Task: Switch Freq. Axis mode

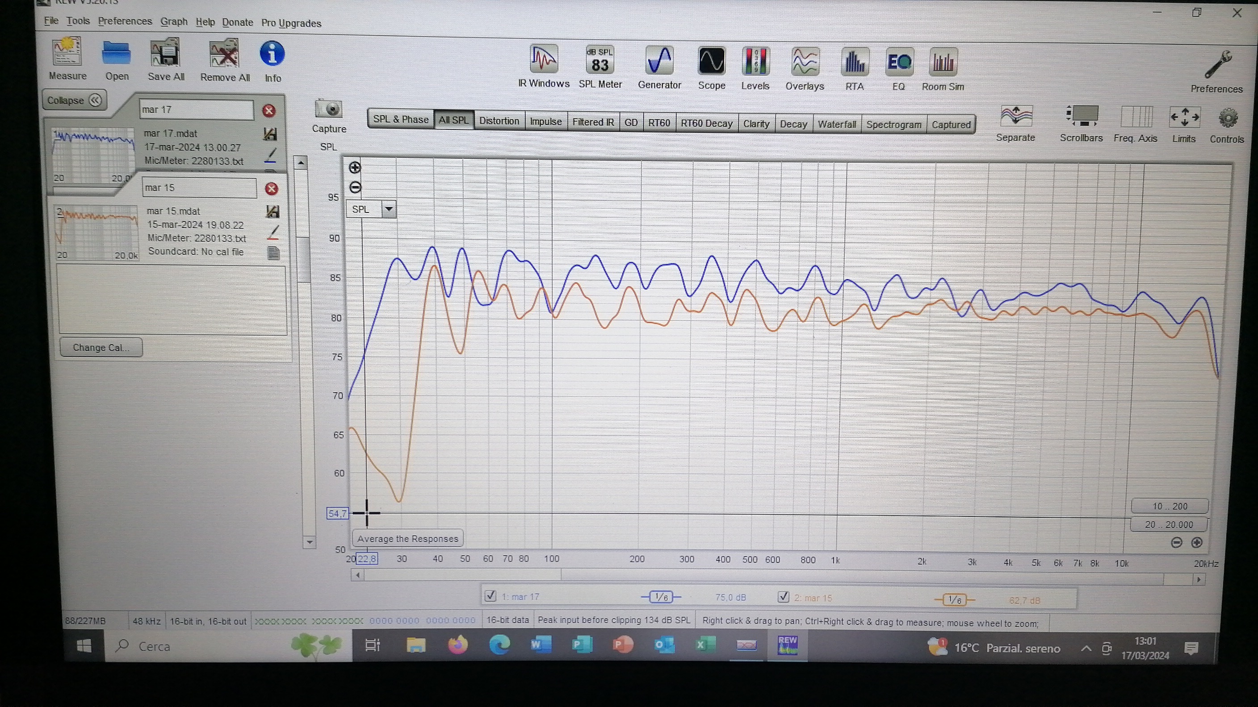Action: 1136,117
